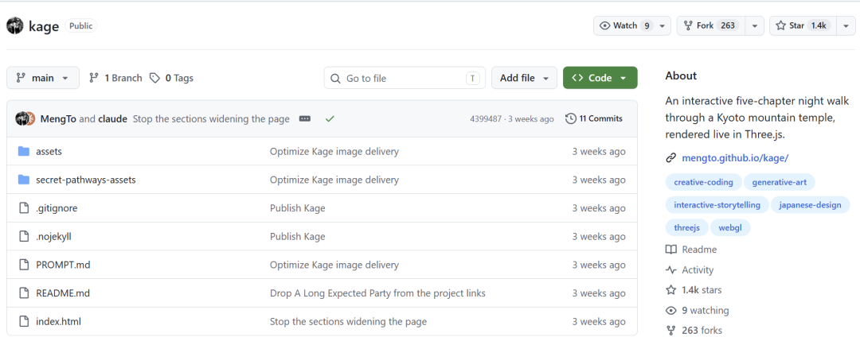Viewport: 860px width, 337px height.
Task: Select the creative-coding topic tag
Action: coord(704,182)
